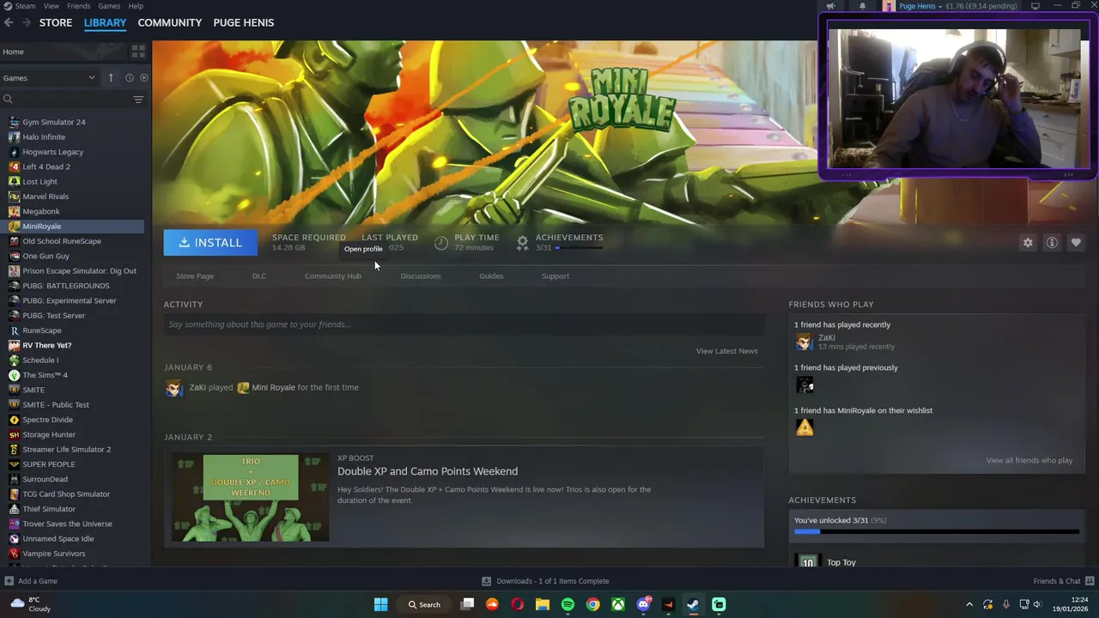
Task: Click the friend avatar under played previously
Action: (805, 385)
